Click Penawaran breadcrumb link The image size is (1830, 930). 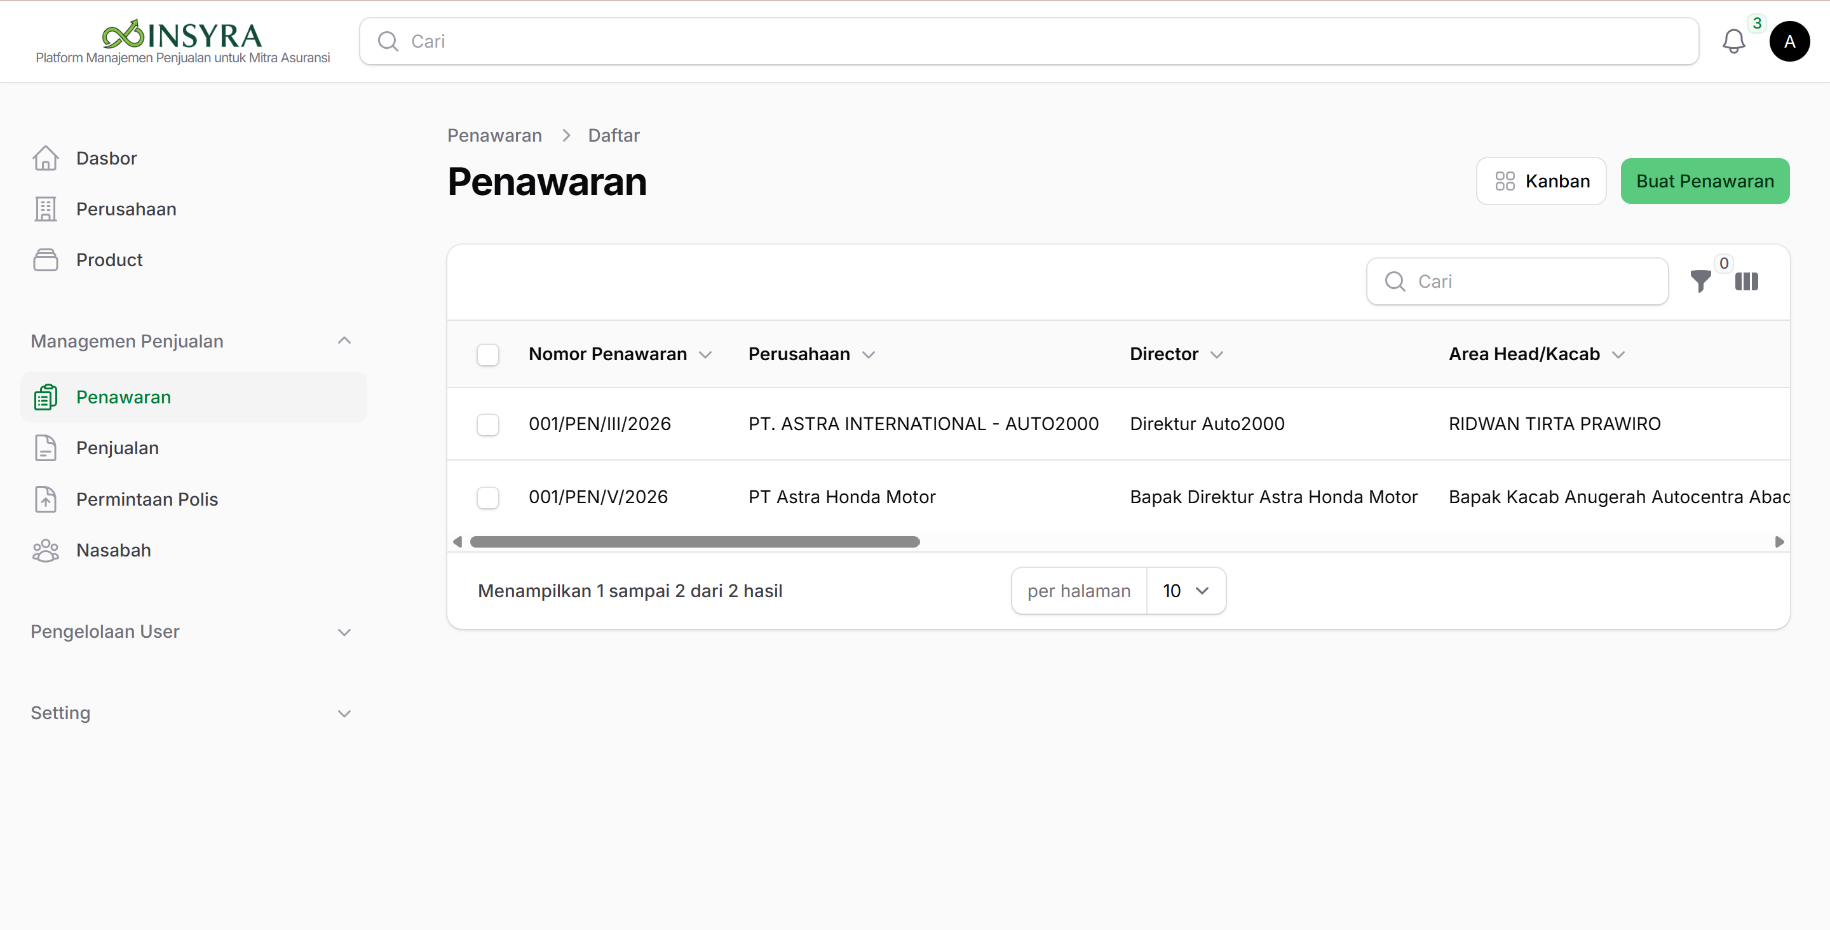[x=494, y=136]
